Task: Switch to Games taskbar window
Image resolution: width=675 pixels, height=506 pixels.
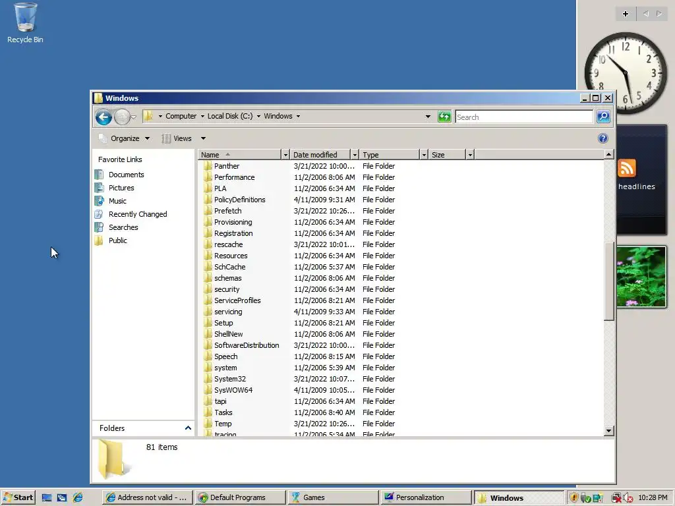Action: pyautogui.click(x=333, y=497)
